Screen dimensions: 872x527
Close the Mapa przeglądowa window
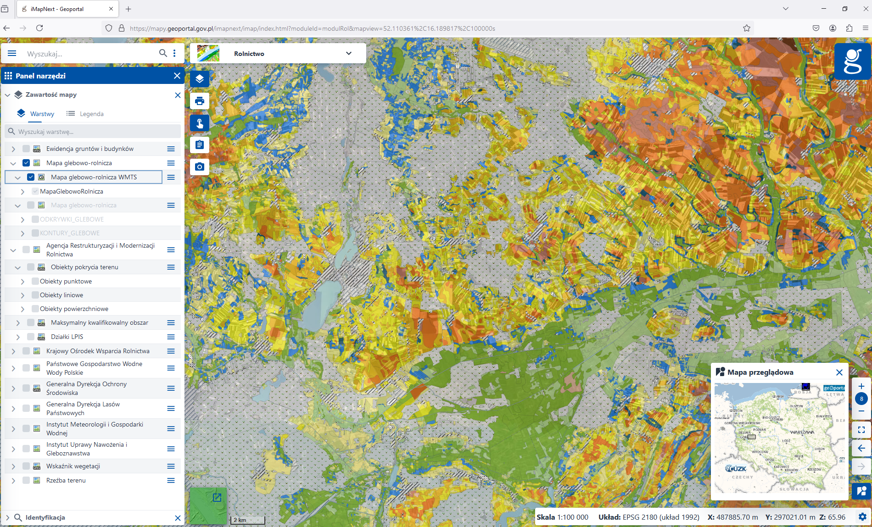pos(839,372)
